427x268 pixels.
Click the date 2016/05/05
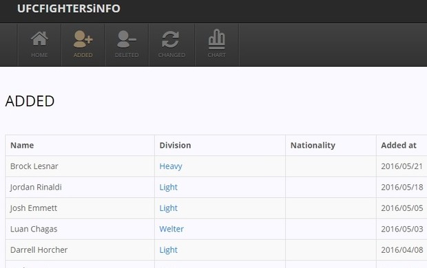pos(402,208)
